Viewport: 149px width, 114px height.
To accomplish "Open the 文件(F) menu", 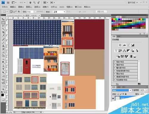I will click(x=5, y=7).
